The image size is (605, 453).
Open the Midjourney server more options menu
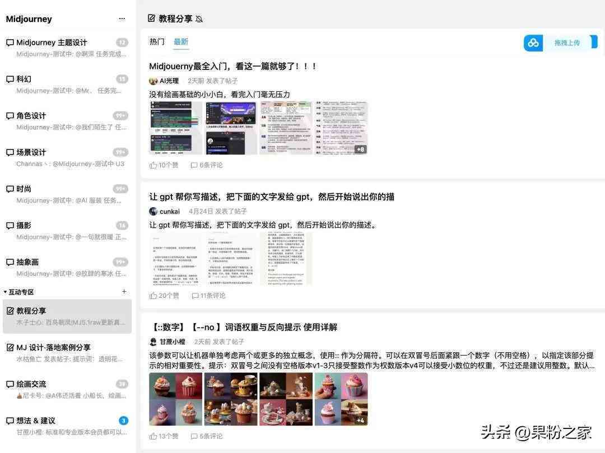122,18
